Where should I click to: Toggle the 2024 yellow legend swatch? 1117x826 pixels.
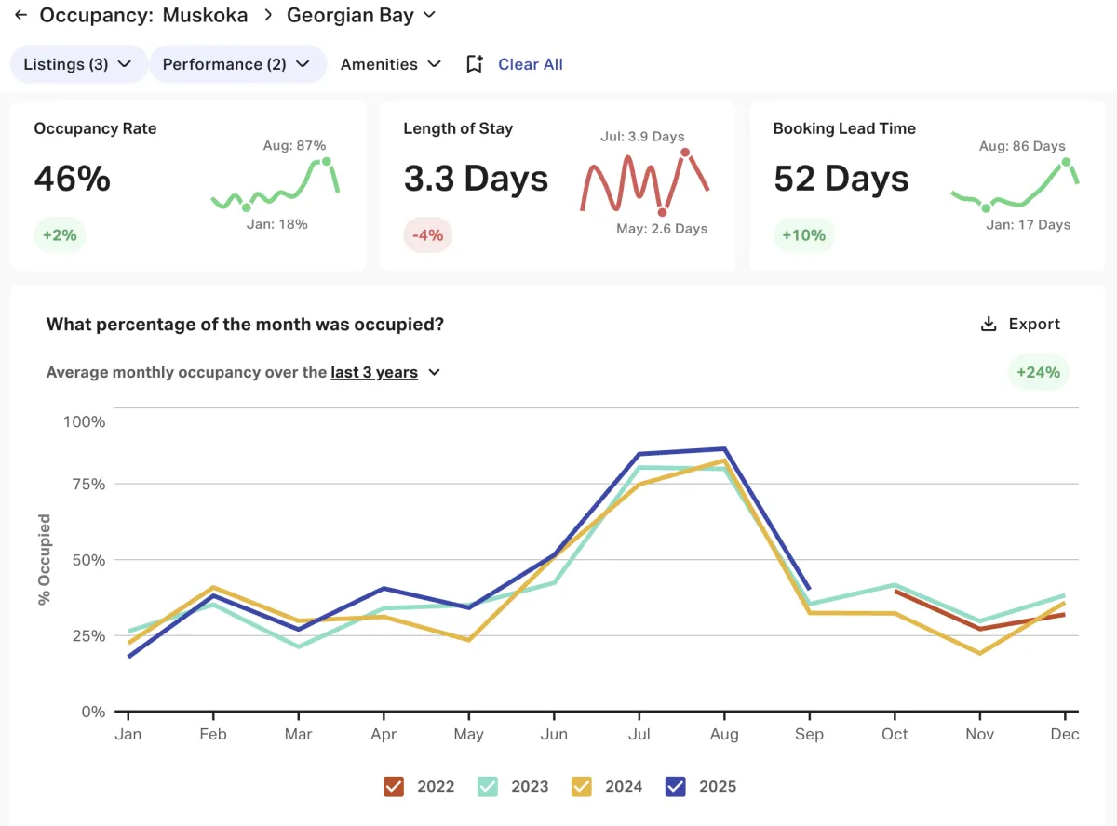(582, 786)
